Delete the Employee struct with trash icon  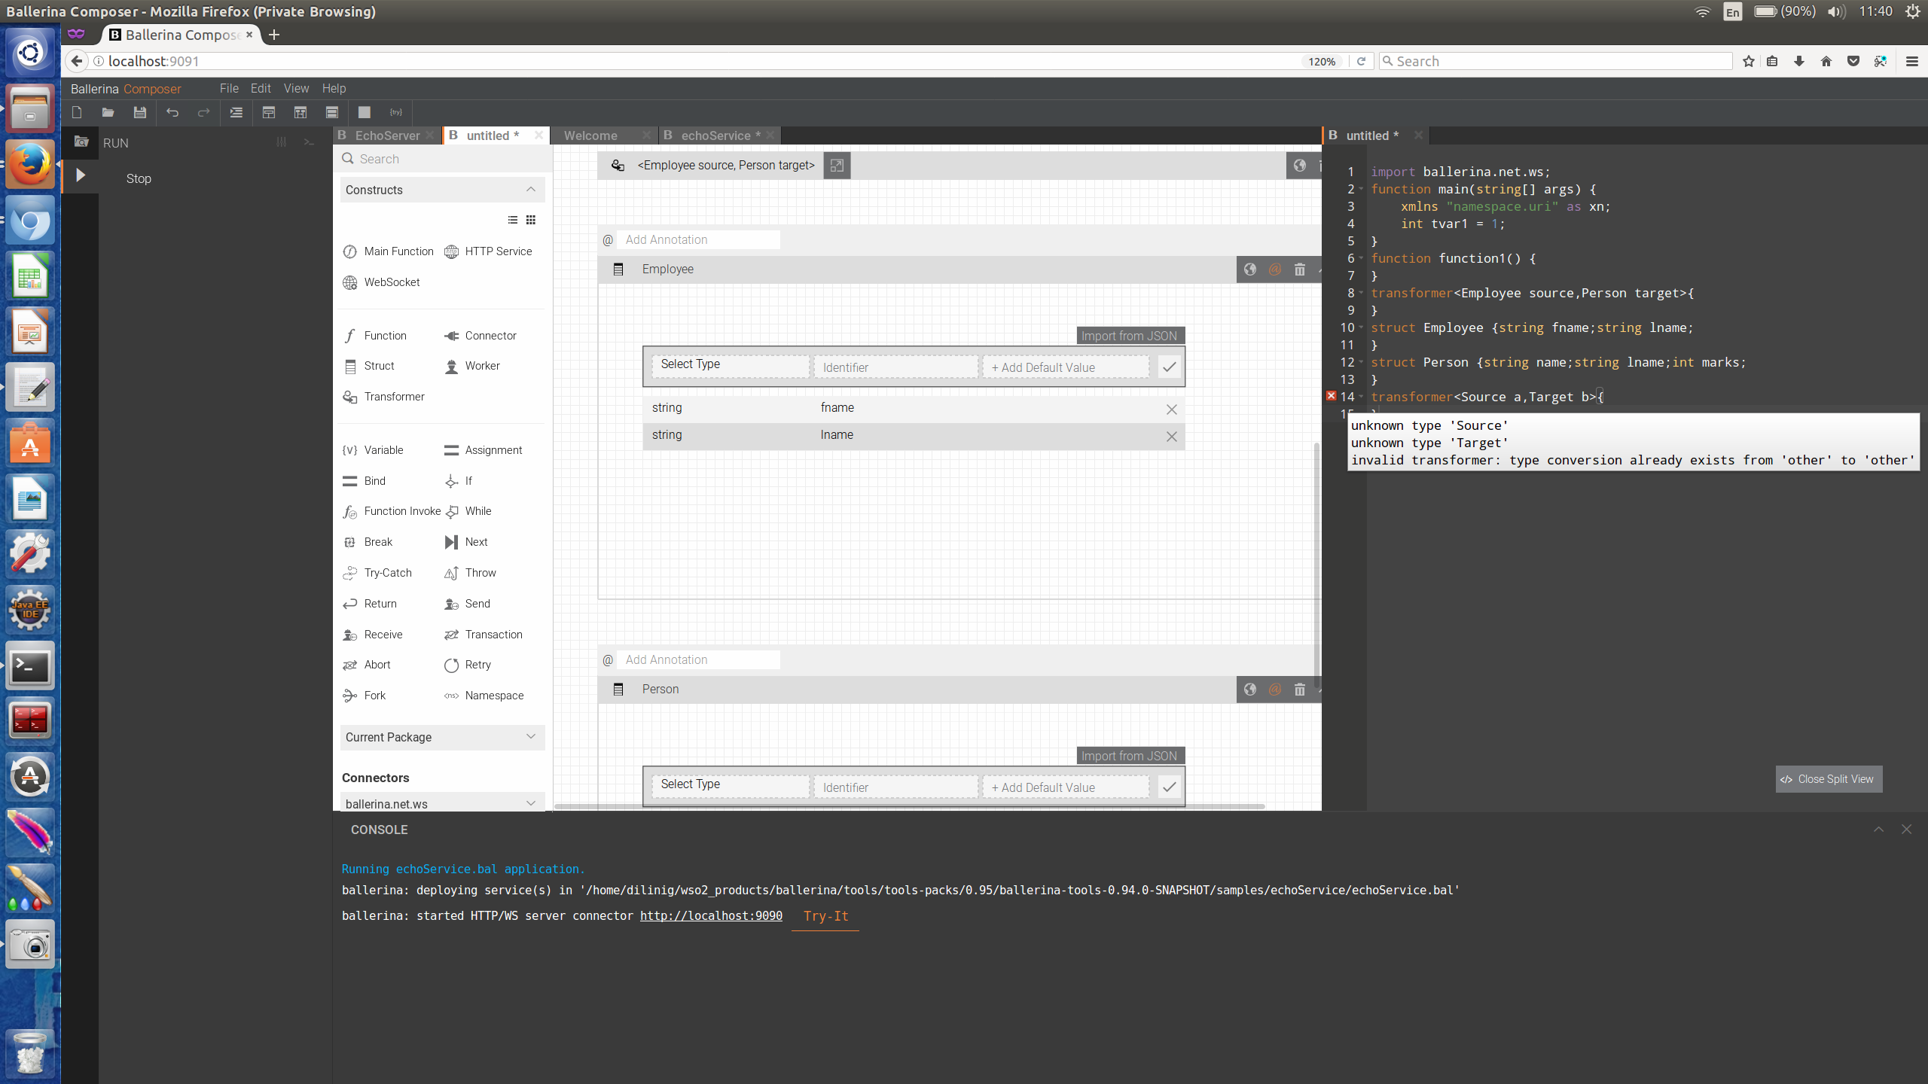tap(1299, 269)
